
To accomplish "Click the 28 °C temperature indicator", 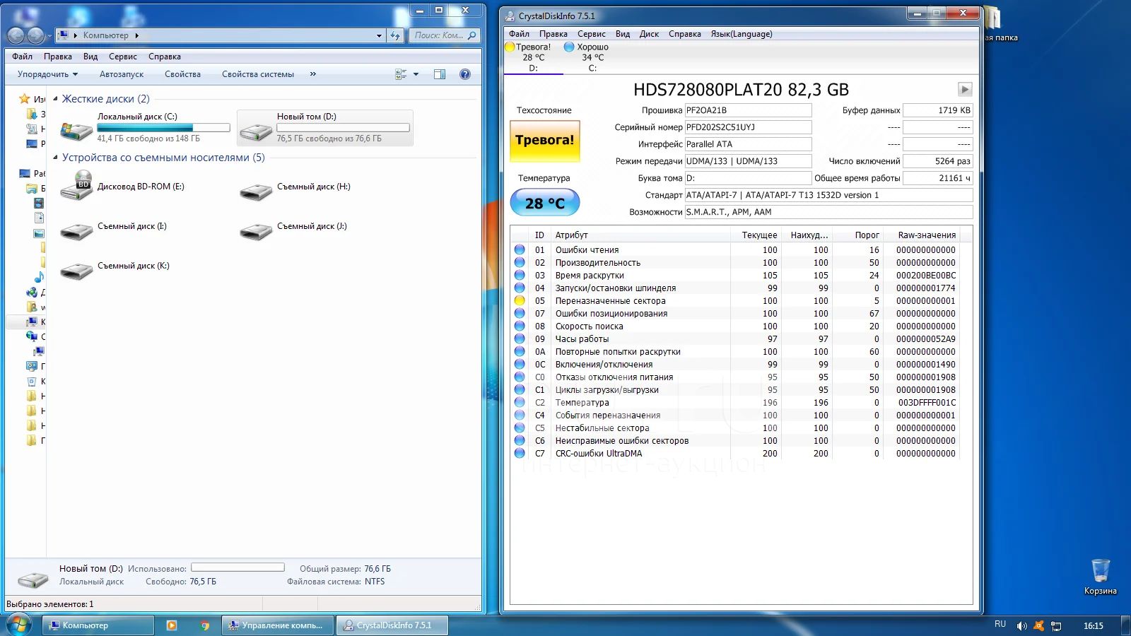I will [544, 204].
